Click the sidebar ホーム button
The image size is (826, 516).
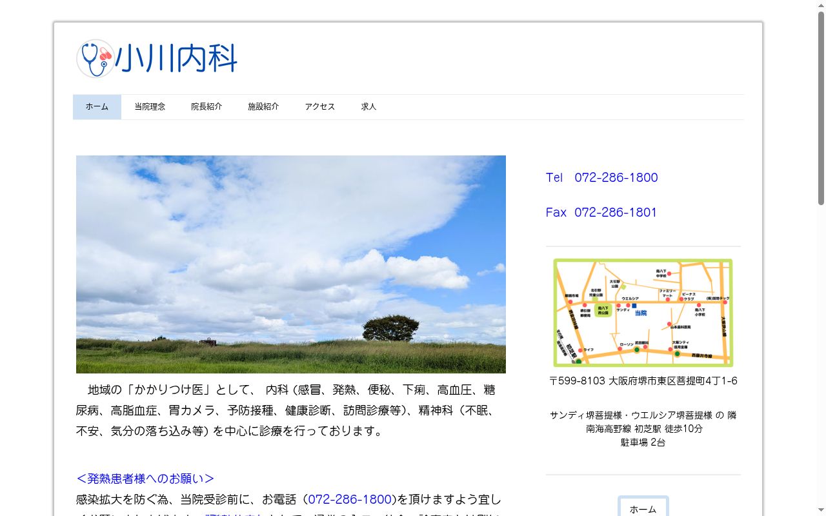643,508
